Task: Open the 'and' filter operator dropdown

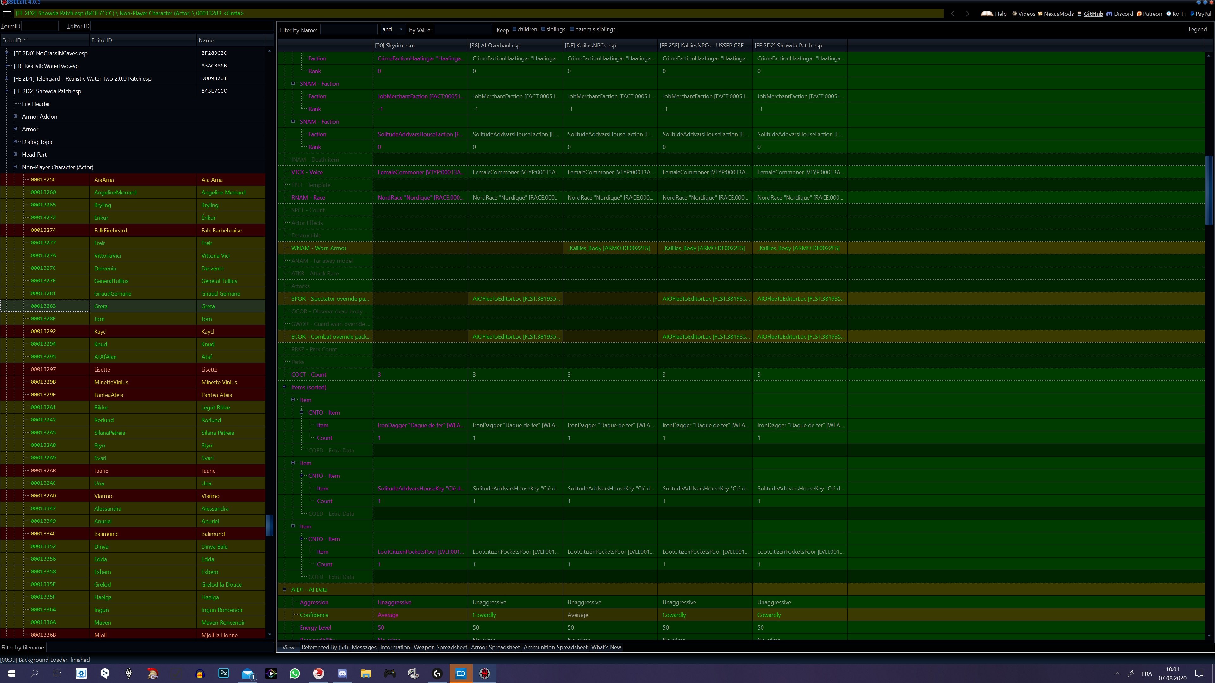Action: (x=393, y=29)
